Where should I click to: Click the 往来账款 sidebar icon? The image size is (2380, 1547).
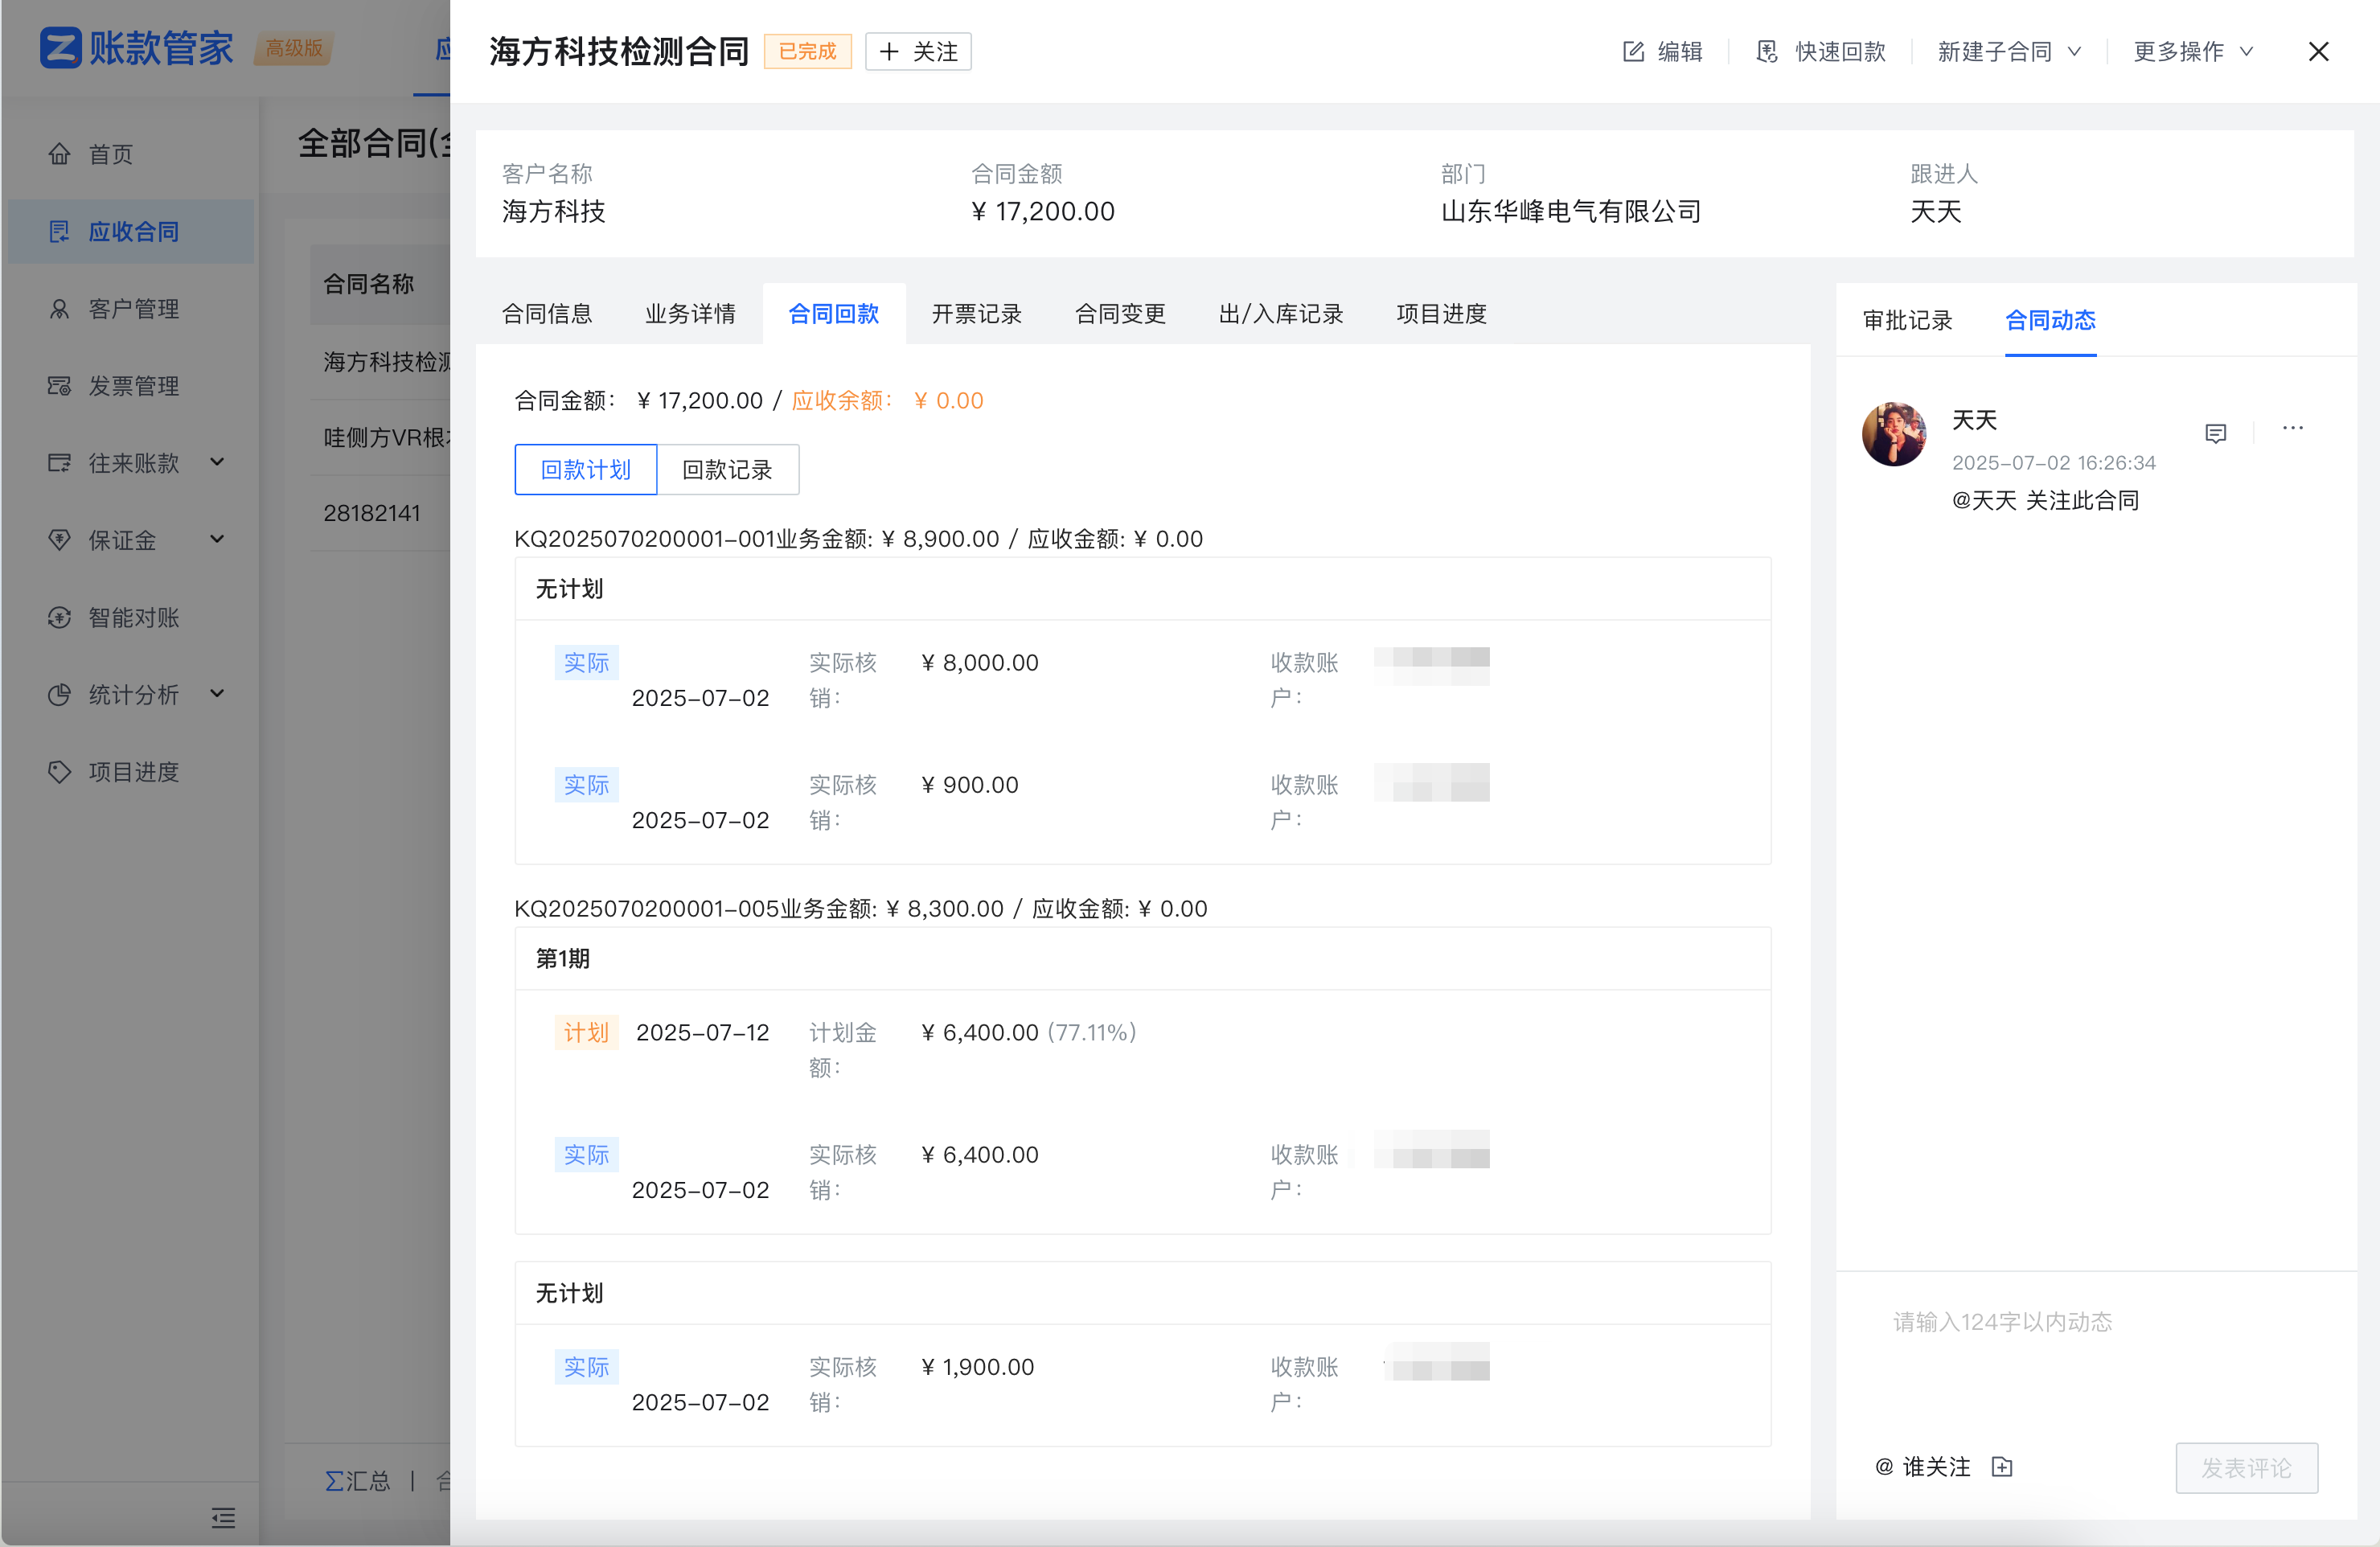pyautogui.click(x=59, y=462)
